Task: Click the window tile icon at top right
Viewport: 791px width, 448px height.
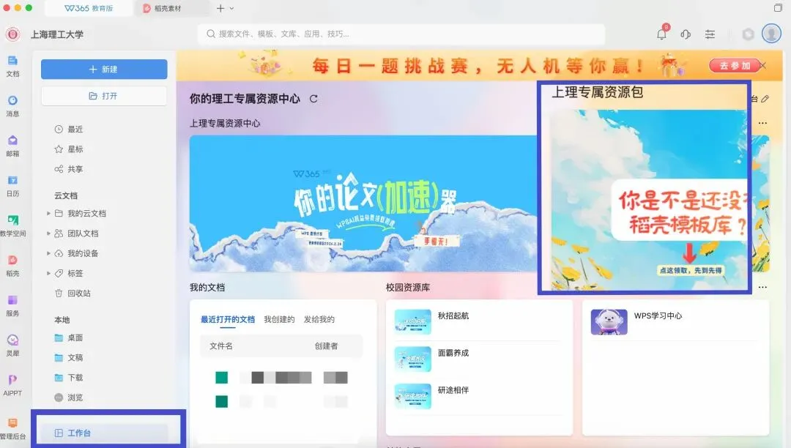Action: (778, 8)
